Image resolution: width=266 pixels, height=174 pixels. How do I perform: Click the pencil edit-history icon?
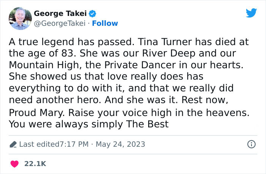pos(13,144)
